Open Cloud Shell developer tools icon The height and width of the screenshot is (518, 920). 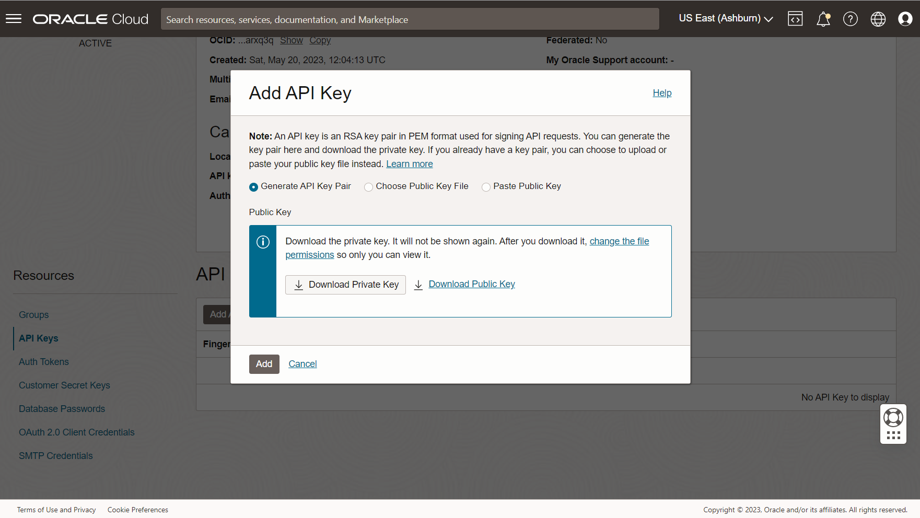pos(795,19)
